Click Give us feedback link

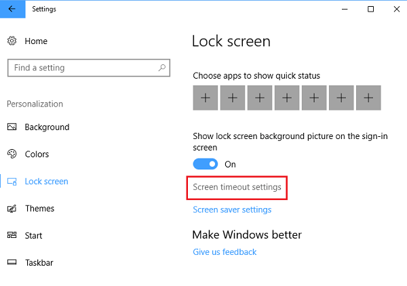pyautogui.click(x=225, y=252)
